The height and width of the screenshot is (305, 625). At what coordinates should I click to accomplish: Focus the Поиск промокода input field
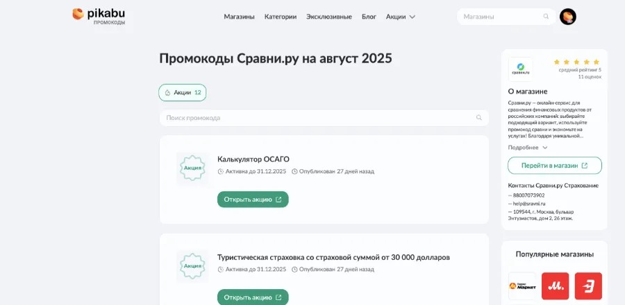[324, 118]
